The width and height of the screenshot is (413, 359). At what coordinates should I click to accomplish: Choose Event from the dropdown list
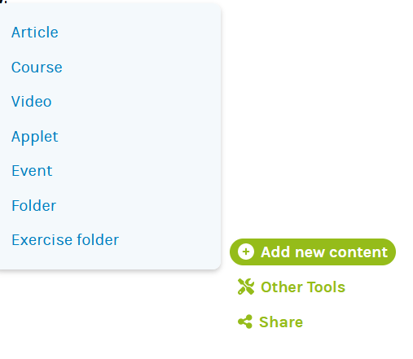coord(32,171)
